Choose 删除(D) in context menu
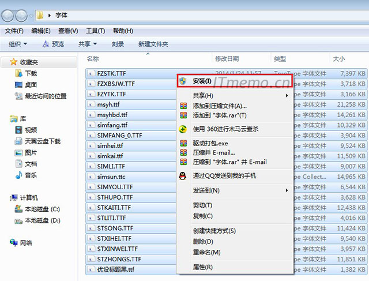 click(x=235, y=241)
